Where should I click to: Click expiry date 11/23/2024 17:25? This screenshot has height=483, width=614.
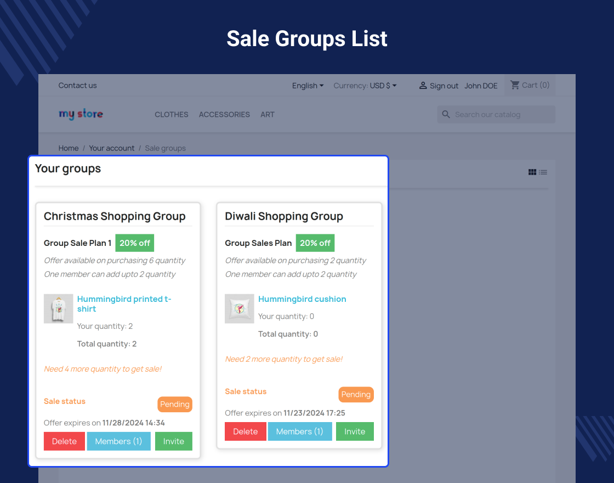pyautogui.click(x=315, y=413)
